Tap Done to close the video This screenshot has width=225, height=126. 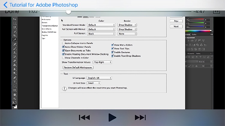click(x=12, y=11)
